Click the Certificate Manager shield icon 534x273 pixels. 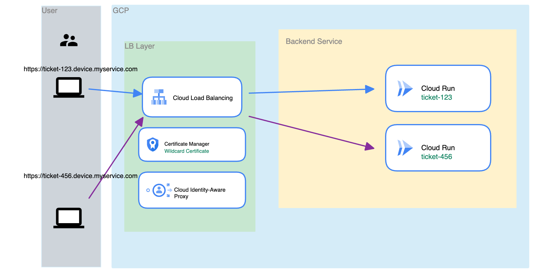153,145
